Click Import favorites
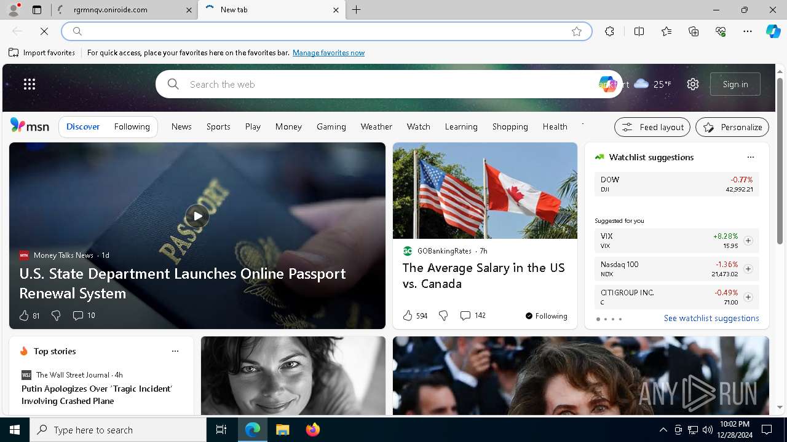Viewport: 787px width, 442px height. (x=42, y=53)
